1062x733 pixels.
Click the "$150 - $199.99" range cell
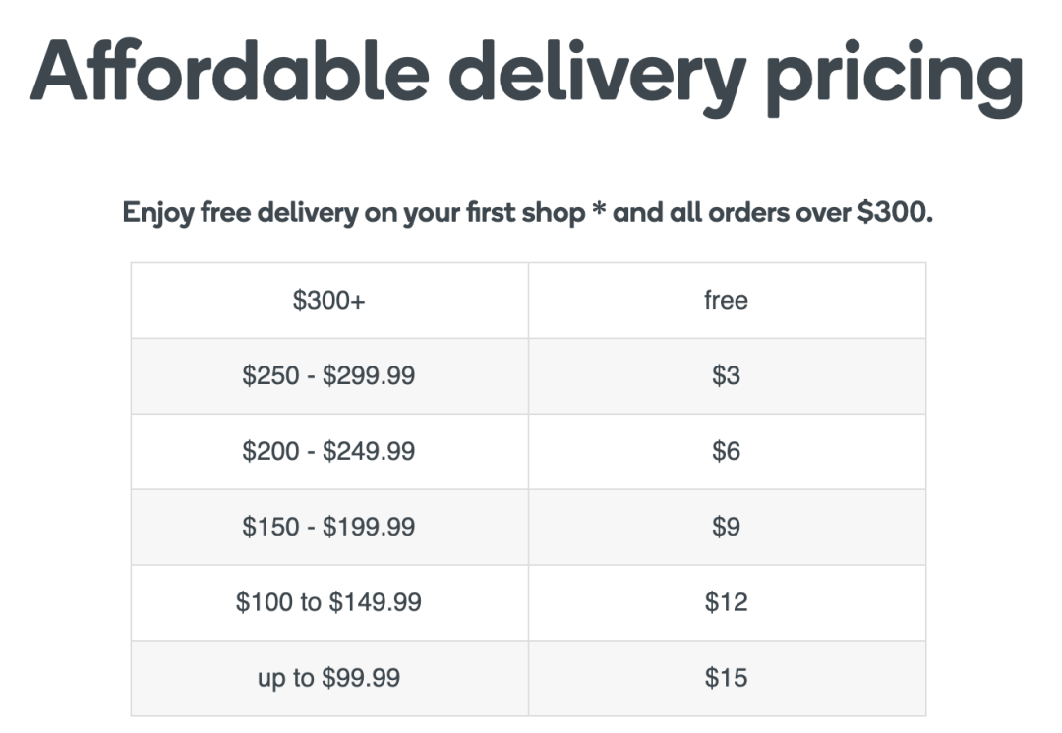click(x=328, y=528)
